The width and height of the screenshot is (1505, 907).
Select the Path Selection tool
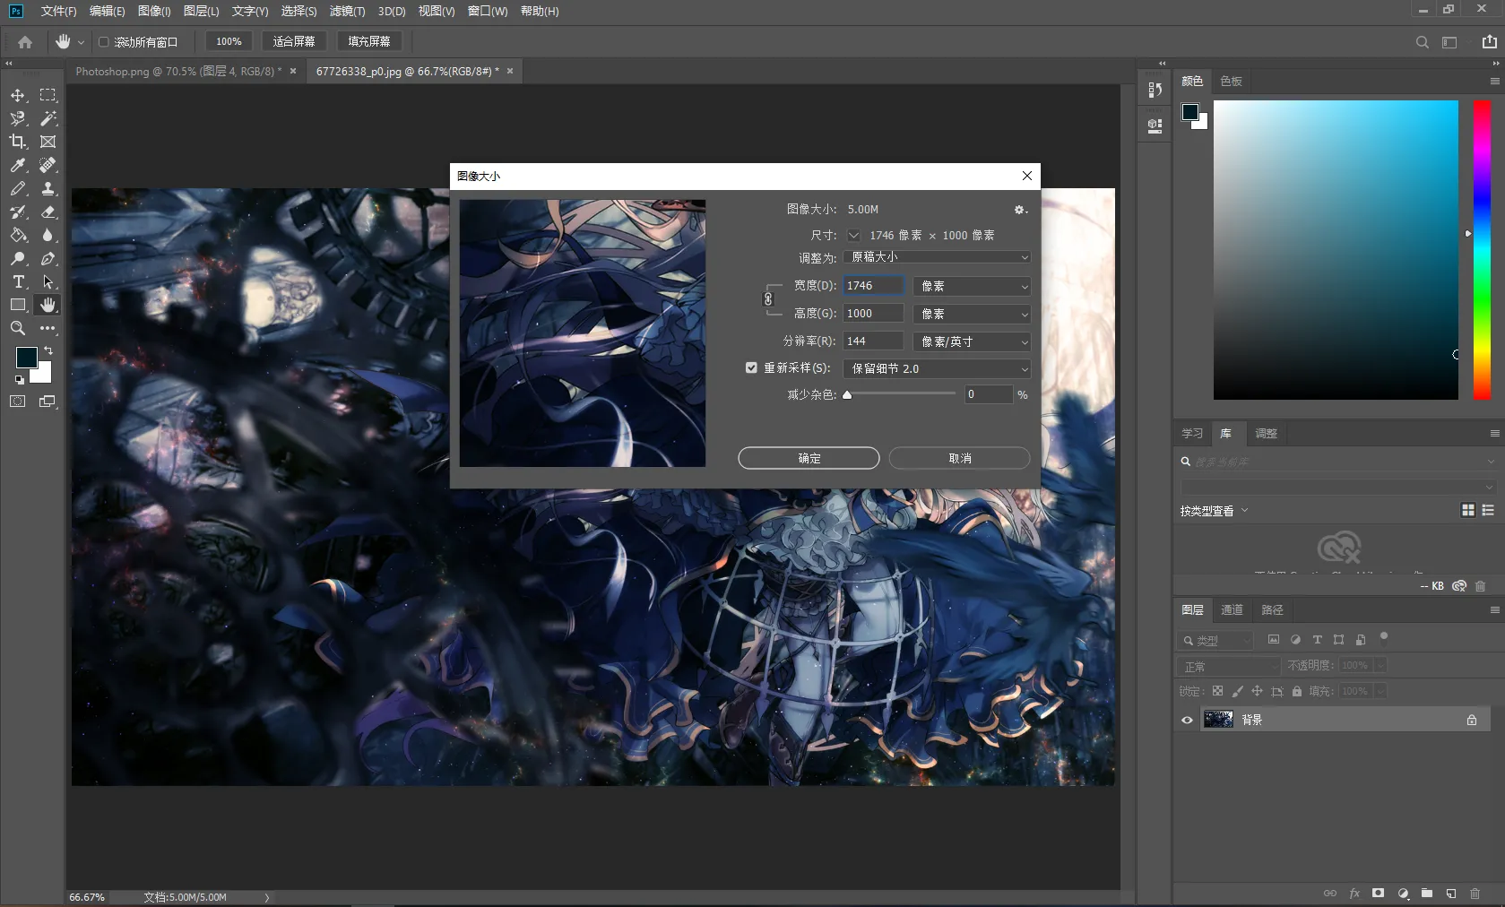click(x=48, y=281)
